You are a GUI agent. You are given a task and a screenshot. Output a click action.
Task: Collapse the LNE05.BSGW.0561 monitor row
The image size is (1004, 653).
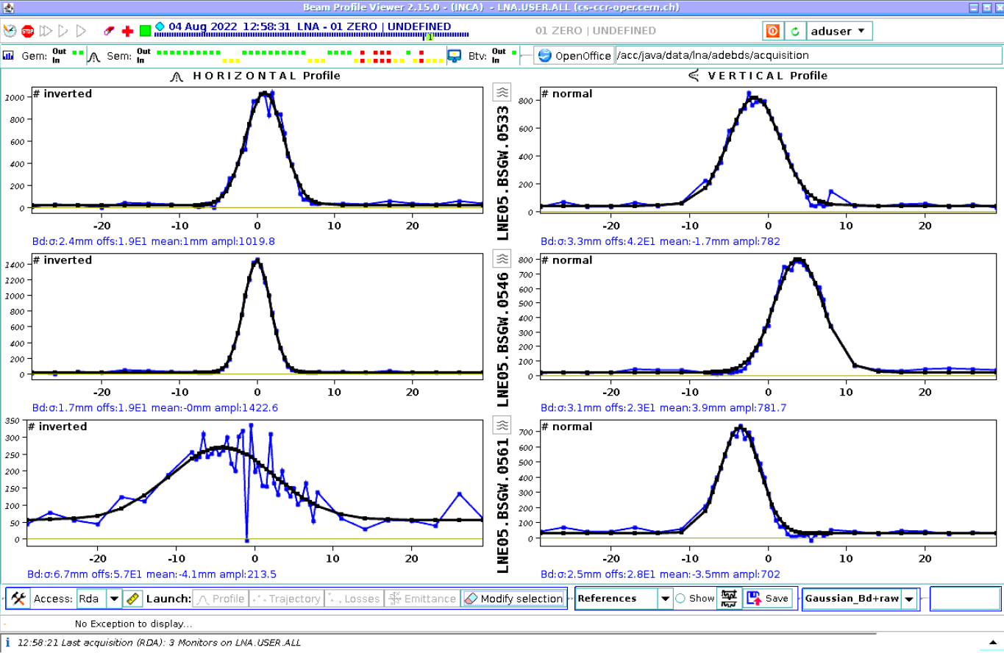502,425
